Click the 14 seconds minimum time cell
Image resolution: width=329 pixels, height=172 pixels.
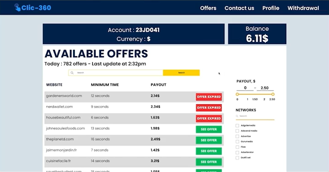point(100,161)
